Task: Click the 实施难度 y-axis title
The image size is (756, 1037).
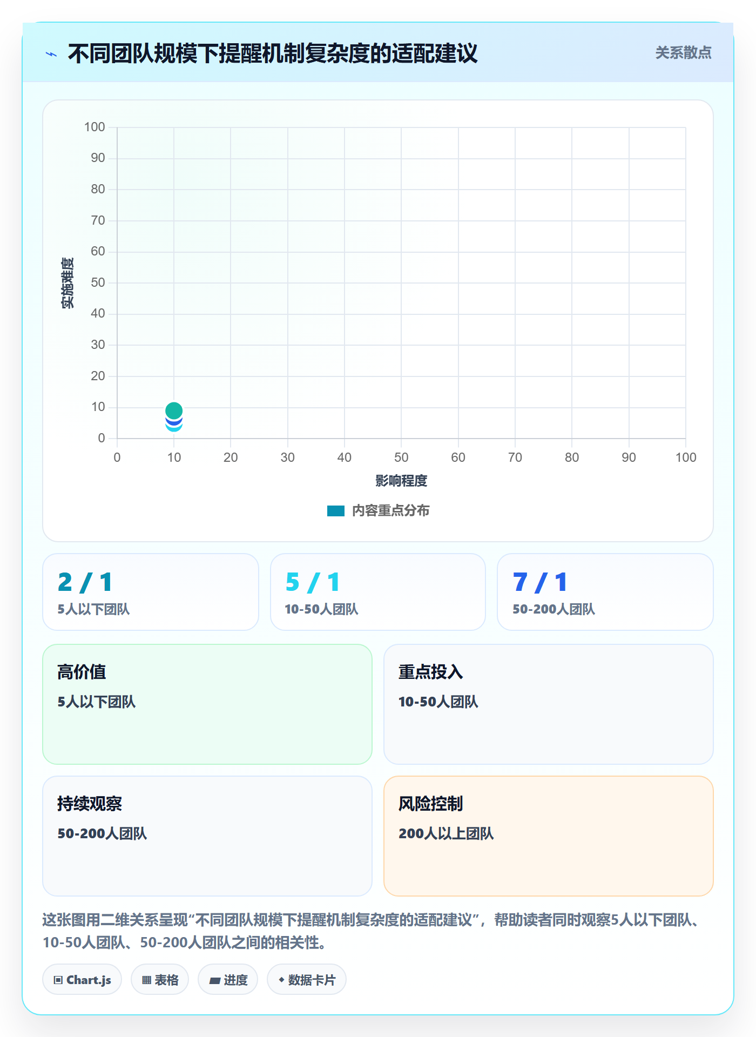Action: pos(67,283)
